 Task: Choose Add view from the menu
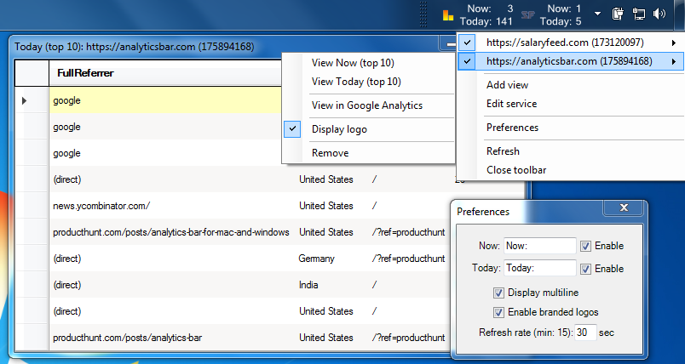507,85
